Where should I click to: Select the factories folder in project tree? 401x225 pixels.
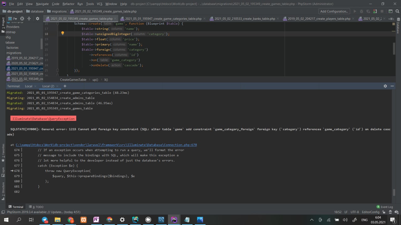click(13, 47)
